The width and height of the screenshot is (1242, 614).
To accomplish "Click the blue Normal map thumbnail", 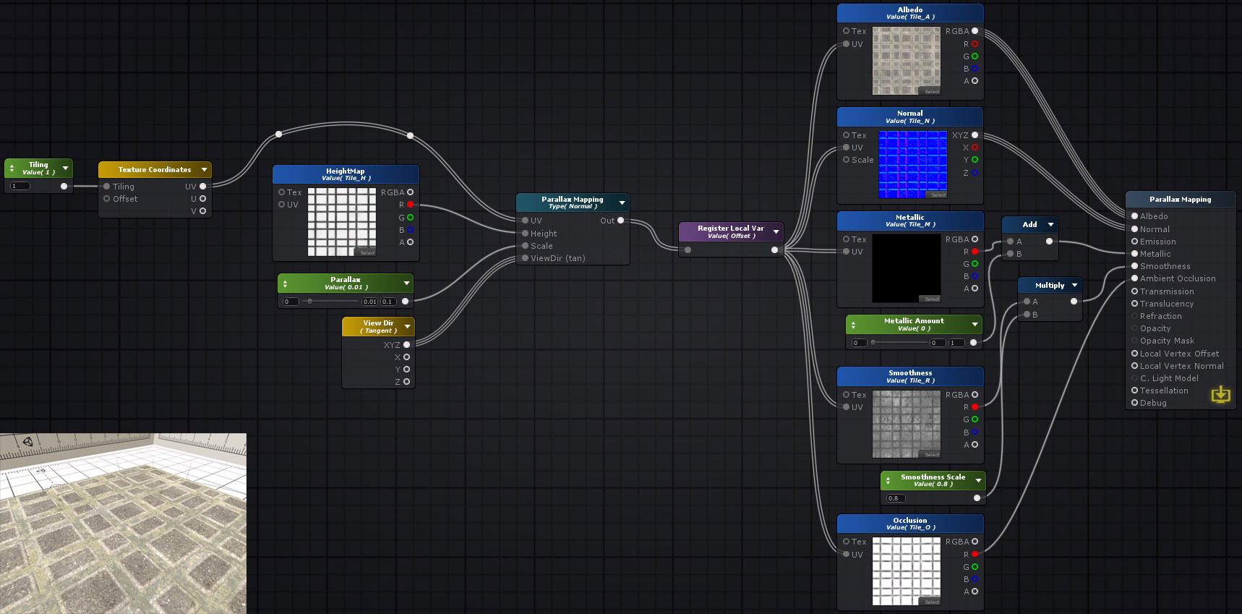I will [912, 164].
